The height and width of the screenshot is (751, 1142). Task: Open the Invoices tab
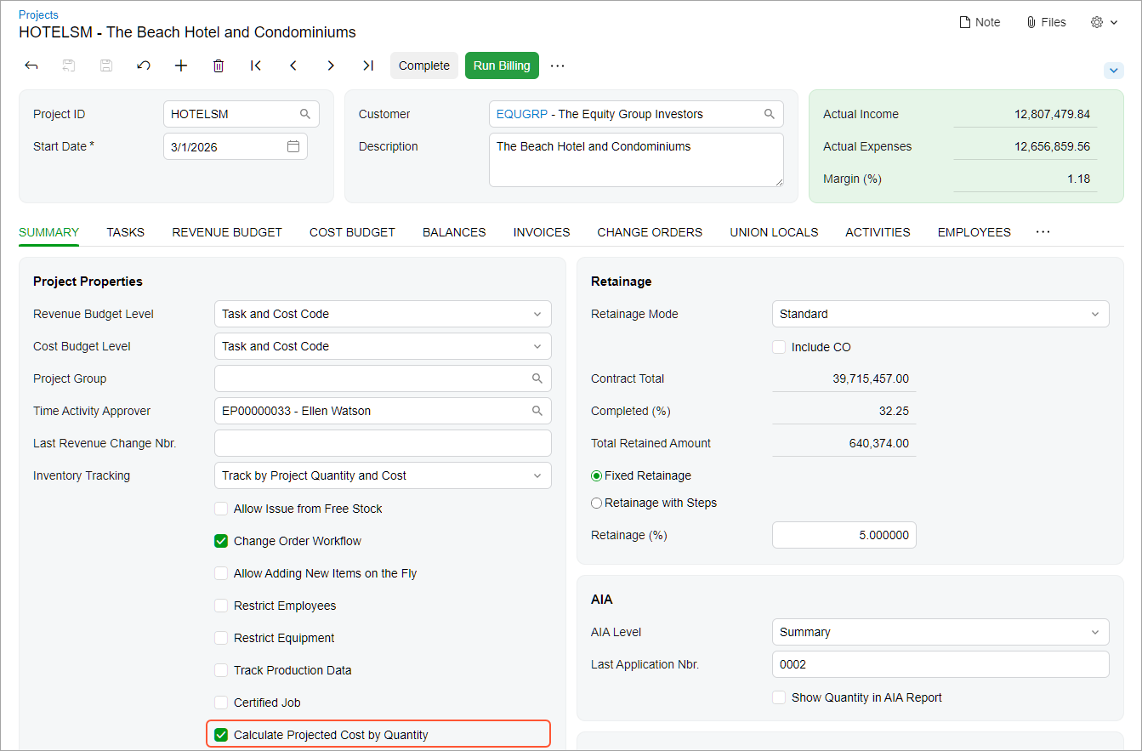tap(542, 232)
